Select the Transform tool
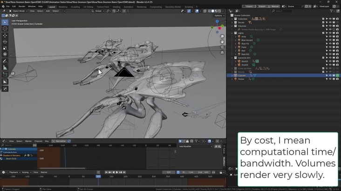Viewport: 341px width, 191px height. (5, 54)
